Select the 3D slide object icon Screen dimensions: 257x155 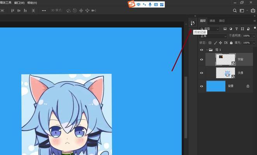pos(87,10)
